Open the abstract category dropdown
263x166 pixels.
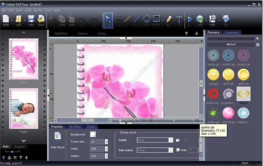258,44
